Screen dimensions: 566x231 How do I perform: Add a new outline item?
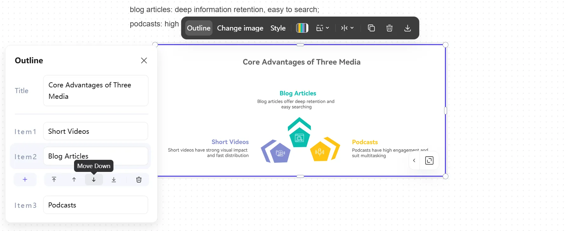tap(25, 180)
